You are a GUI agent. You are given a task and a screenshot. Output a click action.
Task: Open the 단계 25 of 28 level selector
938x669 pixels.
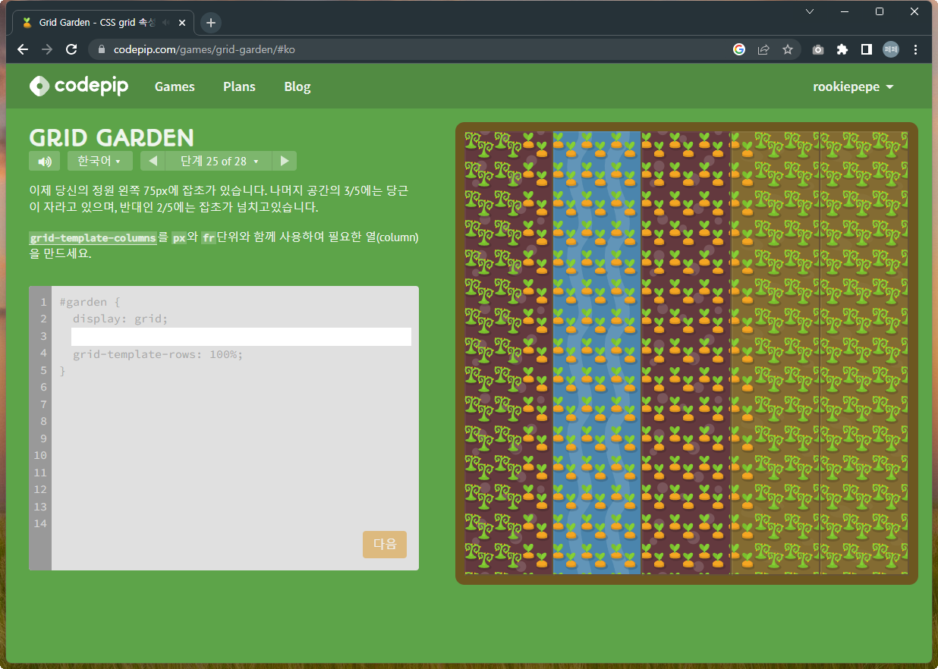(219, 161)
